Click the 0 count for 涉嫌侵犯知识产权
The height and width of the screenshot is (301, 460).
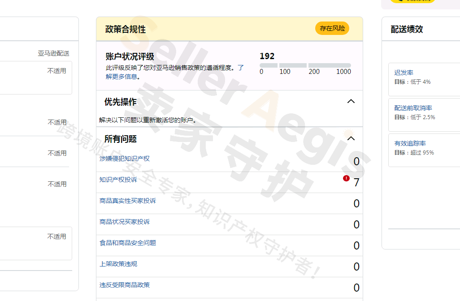click(356, 162)
